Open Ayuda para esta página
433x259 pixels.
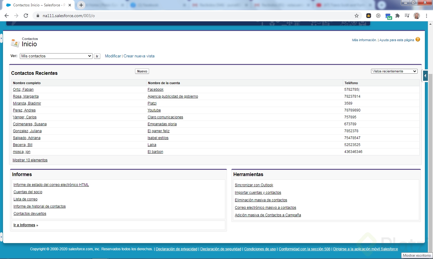coord(397,40)
